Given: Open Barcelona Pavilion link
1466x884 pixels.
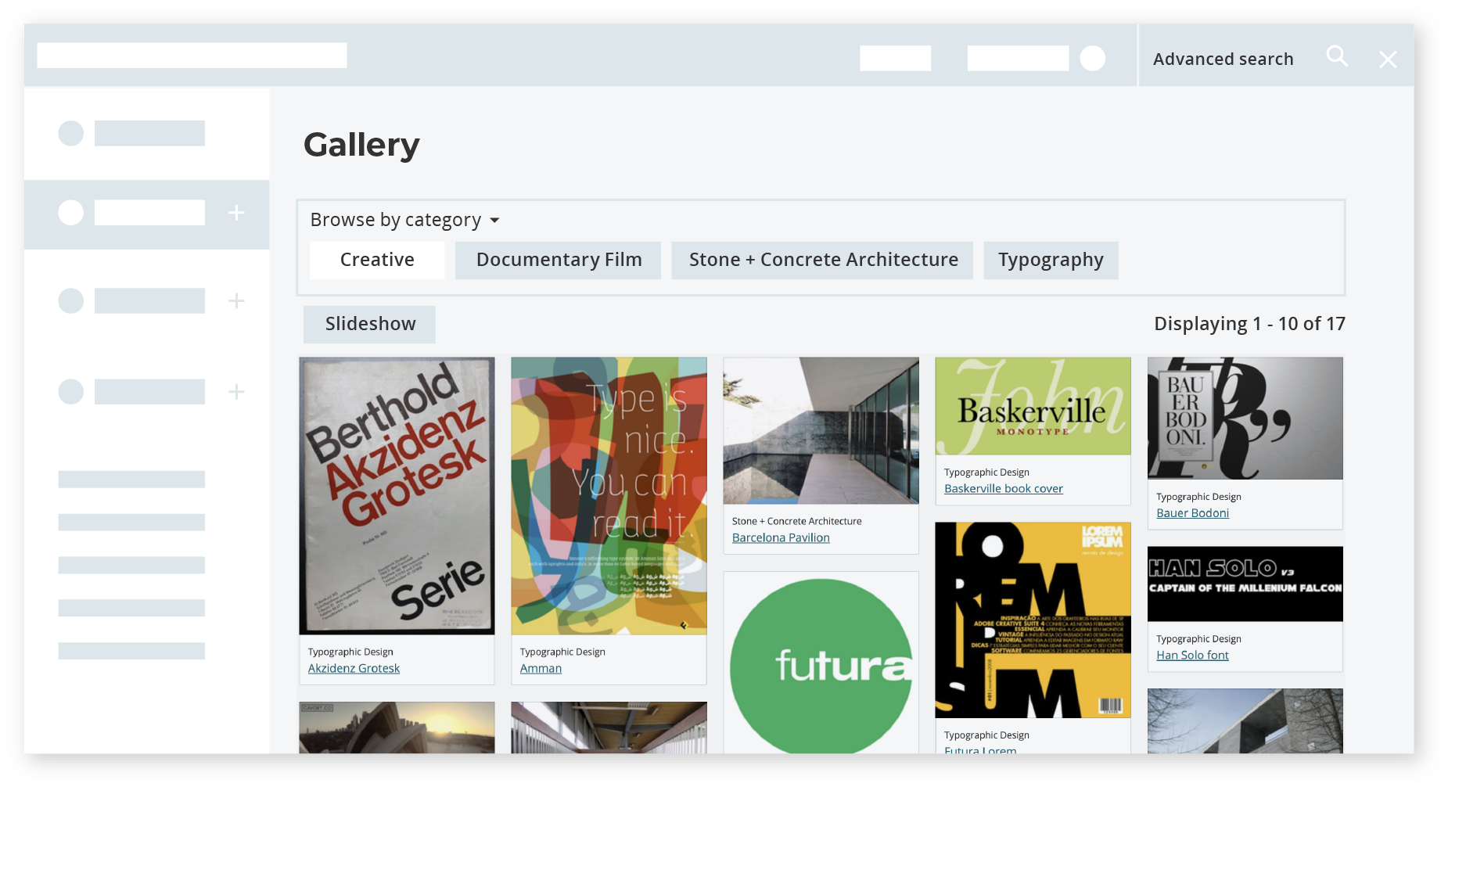Looking at the screenshot, I should (781, 537).
